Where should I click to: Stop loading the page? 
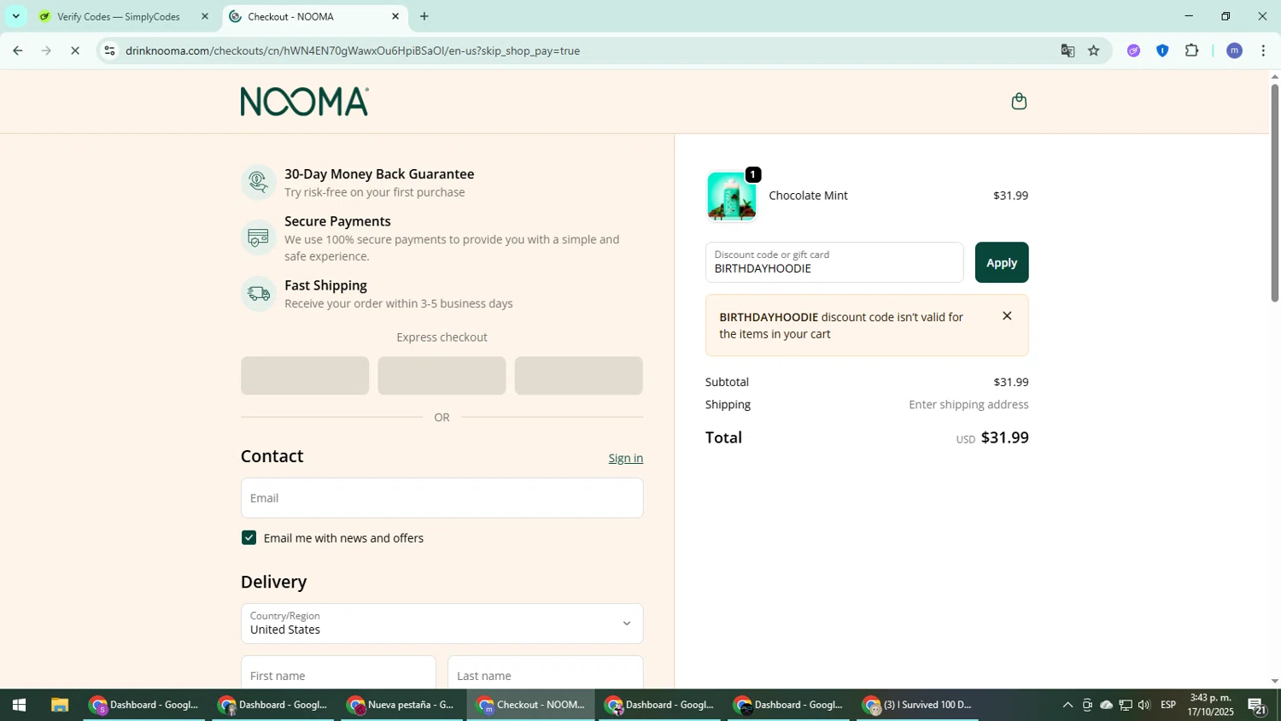[x=75, y=50]
